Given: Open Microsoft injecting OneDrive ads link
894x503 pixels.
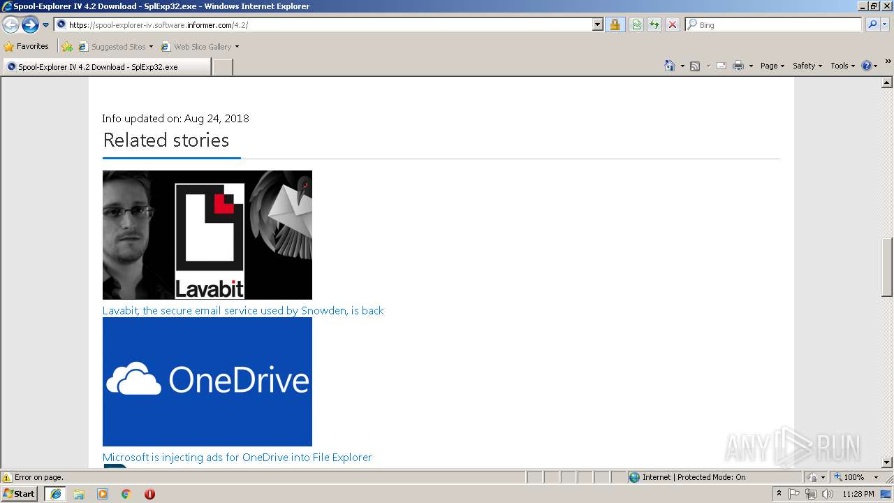Looking at the screenshot, I should 237,457.
